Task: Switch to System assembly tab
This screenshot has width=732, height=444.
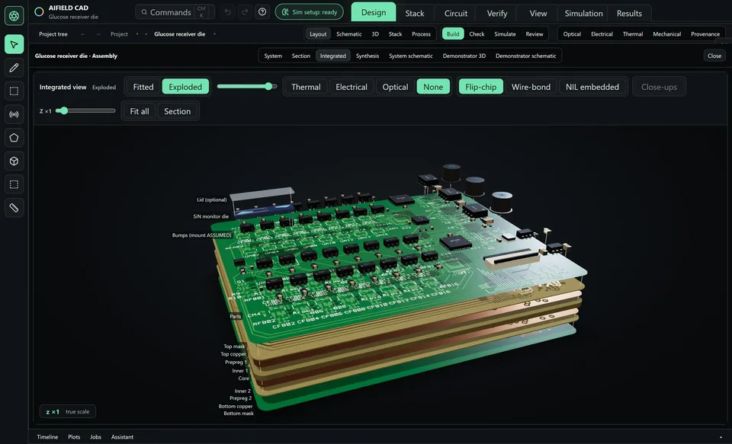Action: 273,56
